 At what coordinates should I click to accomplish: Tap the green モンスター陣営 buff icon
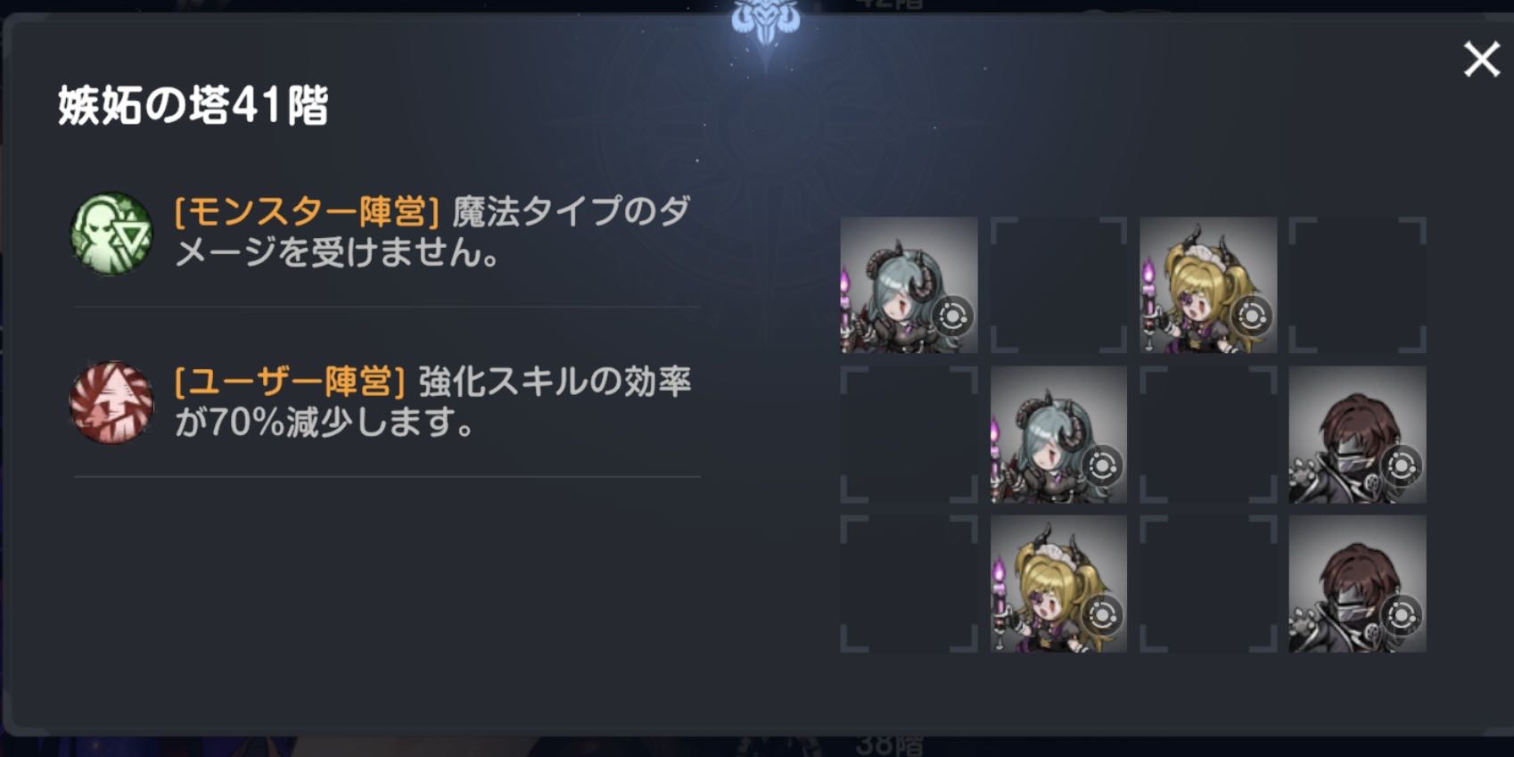(111, 233)
